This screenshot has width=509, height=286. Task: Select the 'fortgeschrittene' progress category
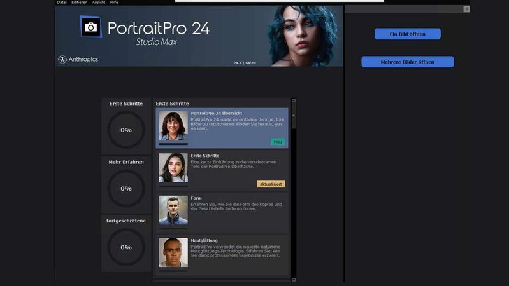coord(126,243)
